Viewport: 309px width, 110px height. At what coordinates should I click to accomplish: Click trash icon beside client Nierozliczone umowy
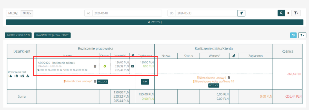[229, 78]
